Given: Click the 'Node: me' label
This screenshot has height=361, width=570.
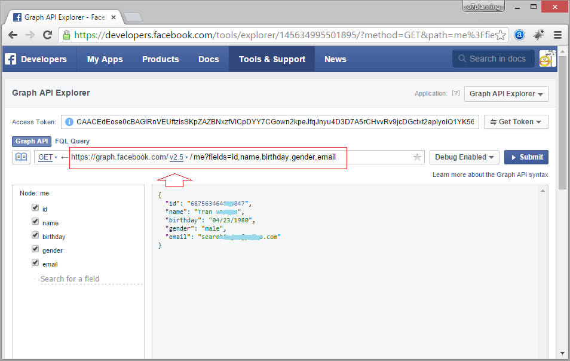Looking at the screenshot, I should click(34, 193).
